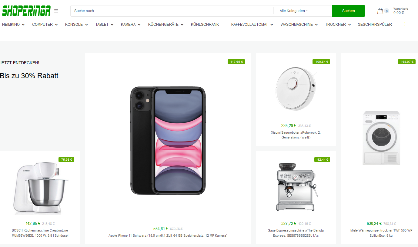Click the Shoperinga logo
This screenshot has height=247, width=418.
(26, 11)
